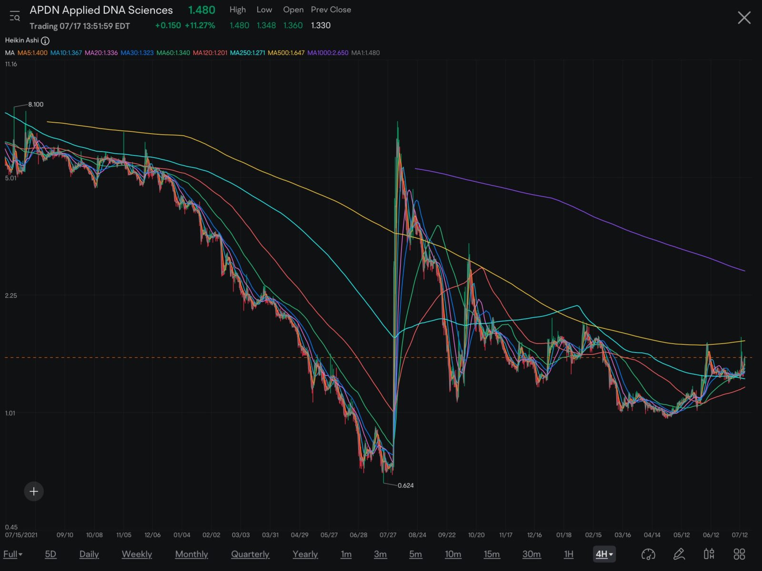
Task: Click the MA1000:2.650 indicator value
Action: pos(328,53)
